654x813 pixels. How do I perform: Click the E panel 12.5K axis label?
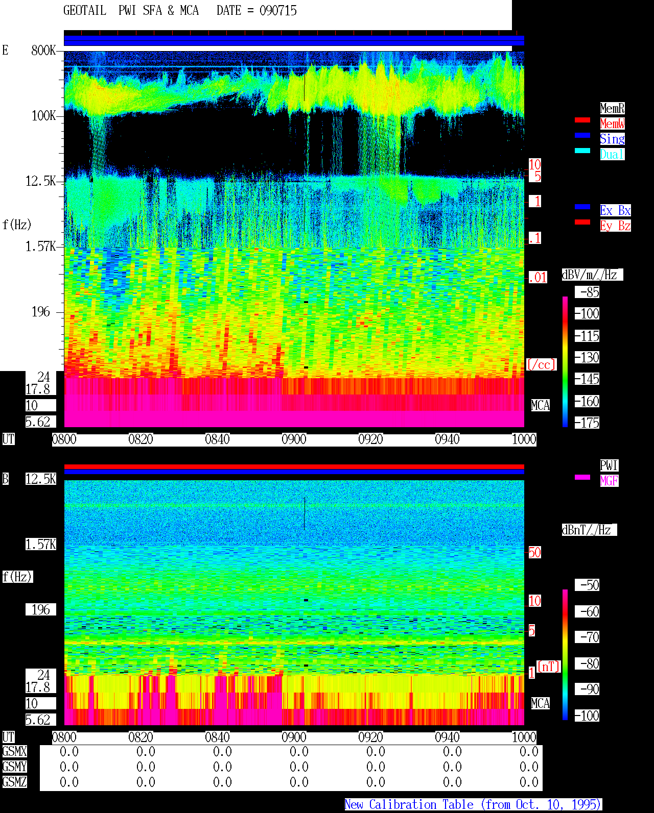[41, 181]
